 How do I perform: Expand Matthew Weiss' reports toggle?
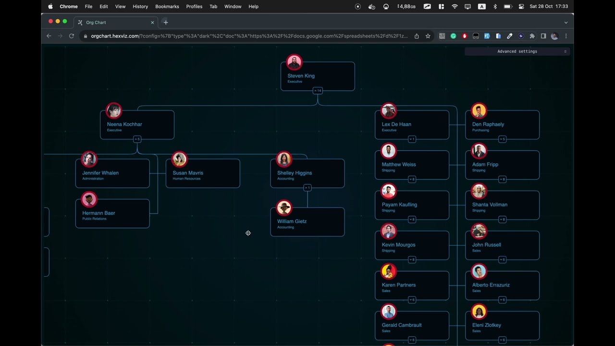coord(412,179)
